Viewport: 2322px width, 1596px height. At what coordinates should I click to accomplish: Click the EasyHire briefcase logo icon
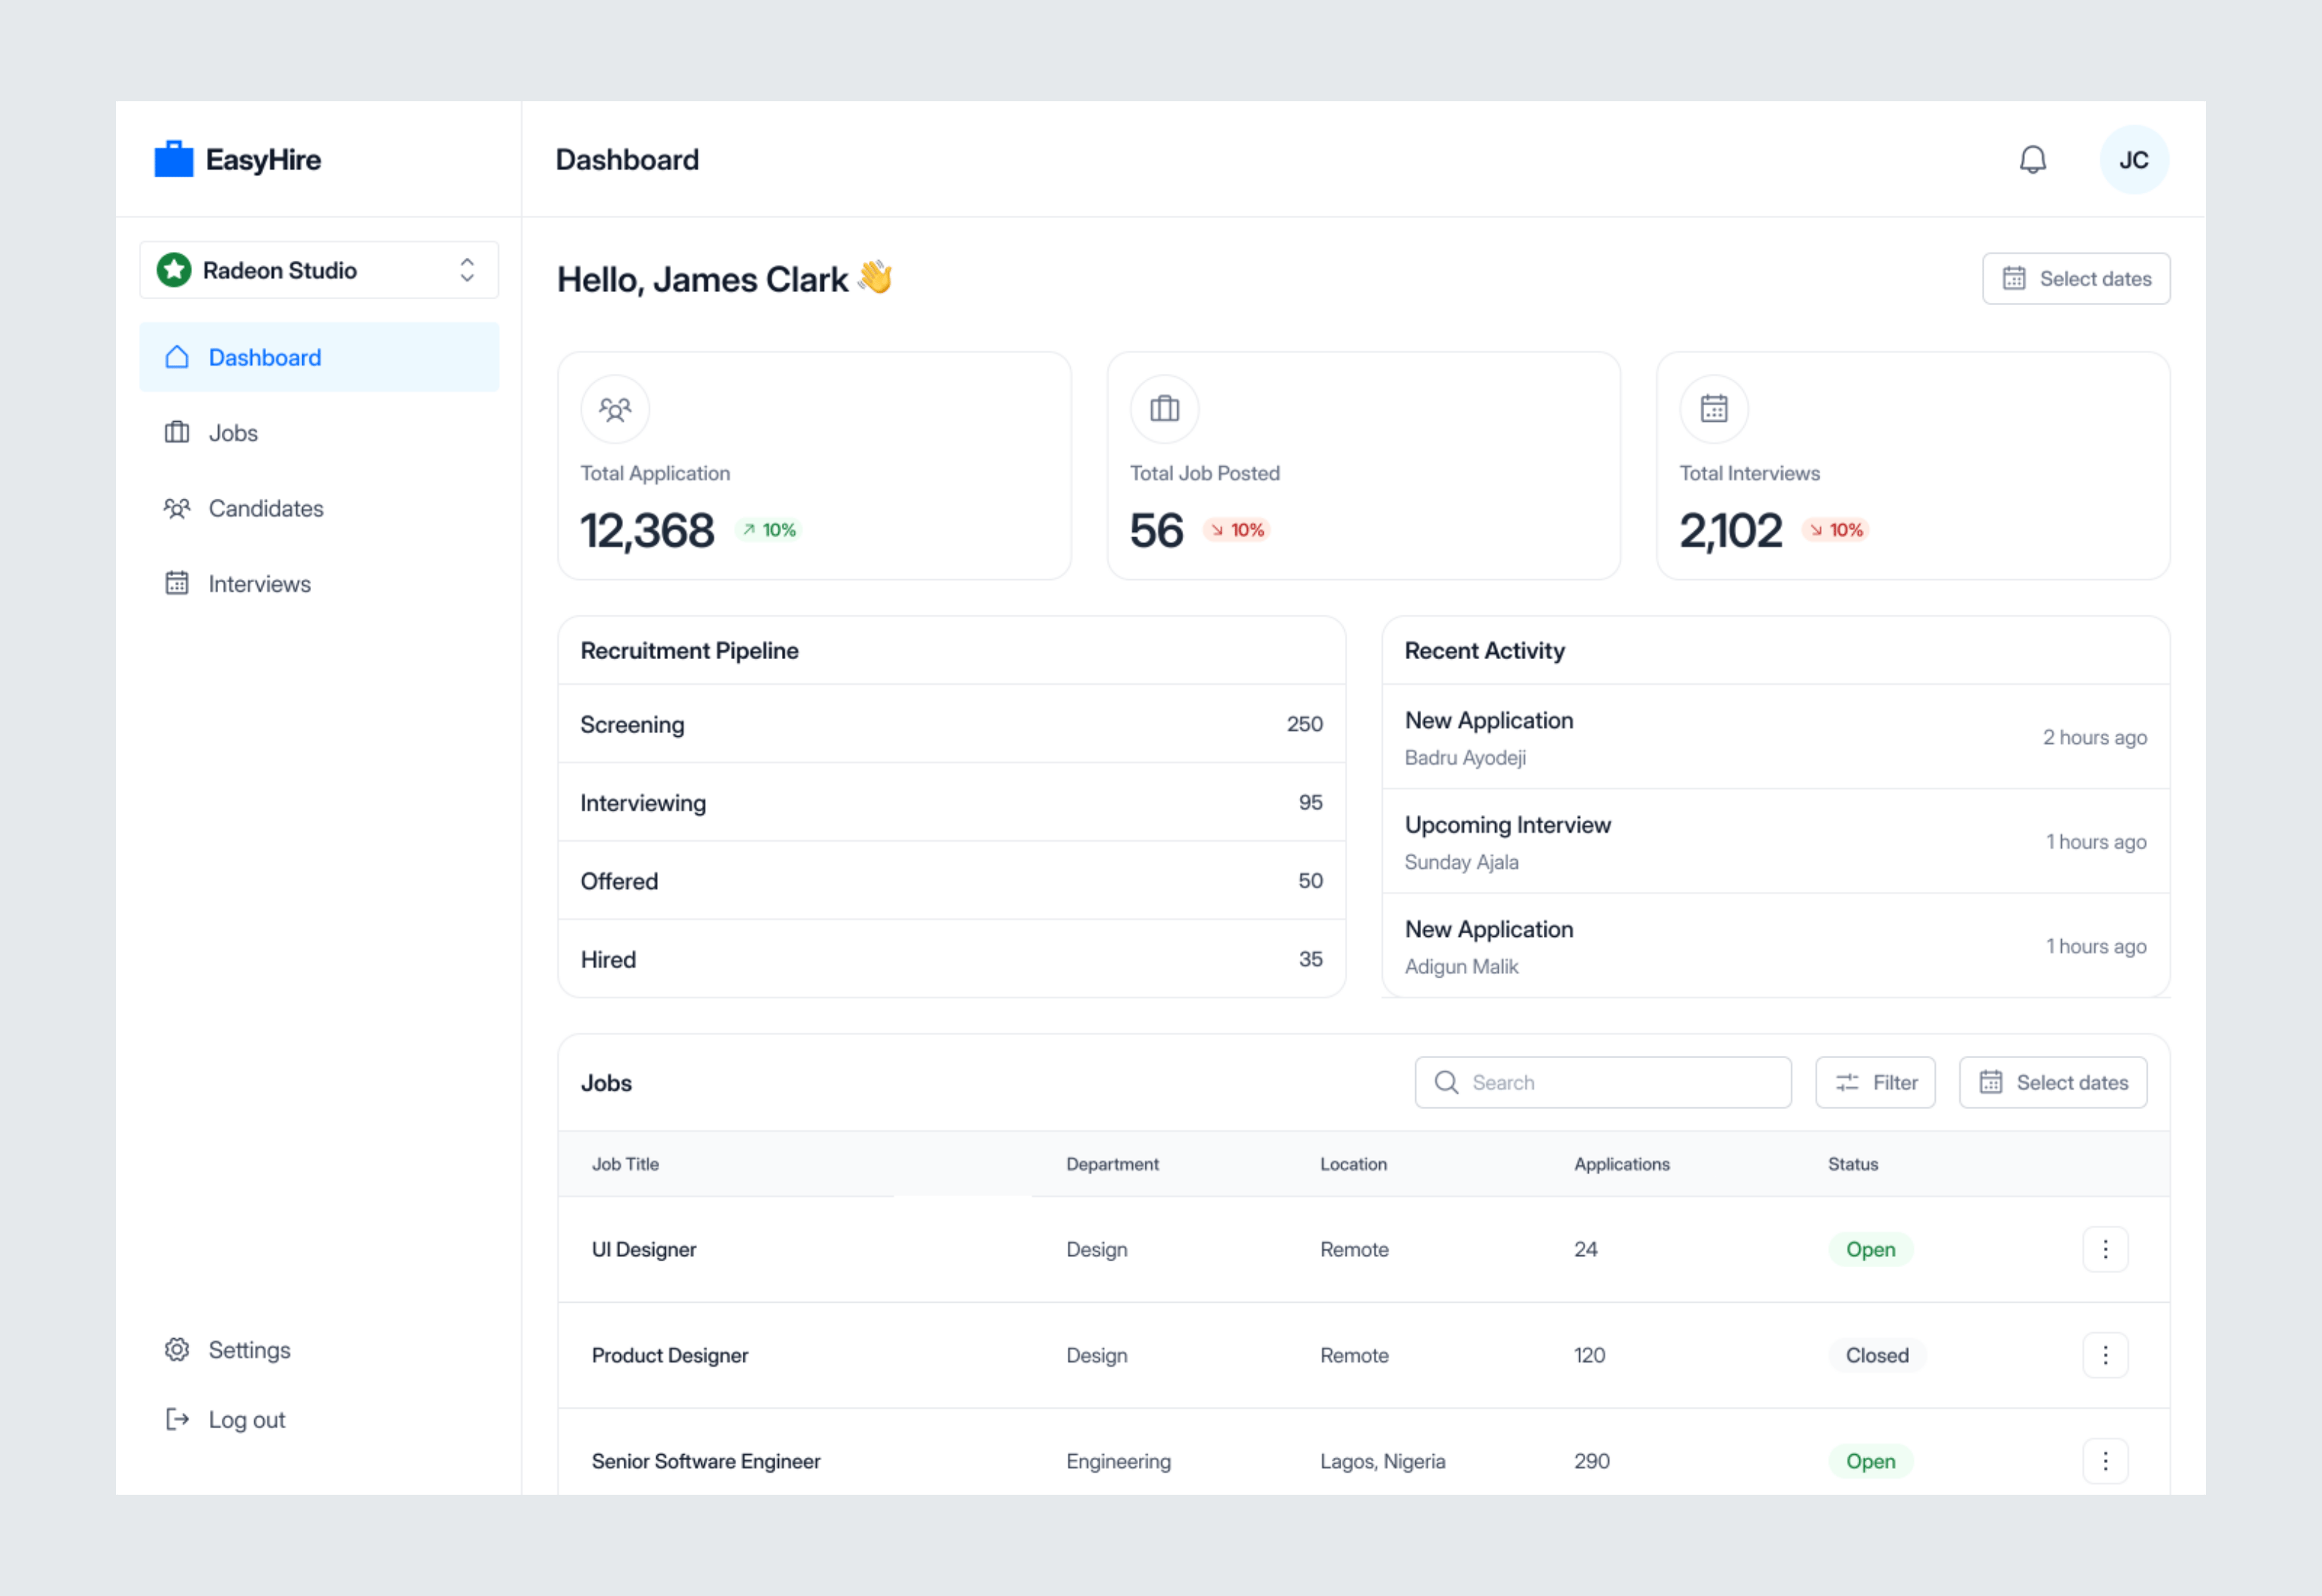[173, 159]
